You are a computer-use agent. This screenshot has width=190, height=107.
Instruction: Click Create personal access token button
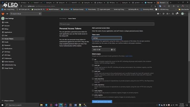tap(102, 102)
